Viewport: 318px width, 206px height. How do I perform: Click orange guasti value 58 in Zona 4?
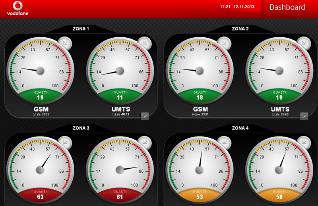click(279, 197)
